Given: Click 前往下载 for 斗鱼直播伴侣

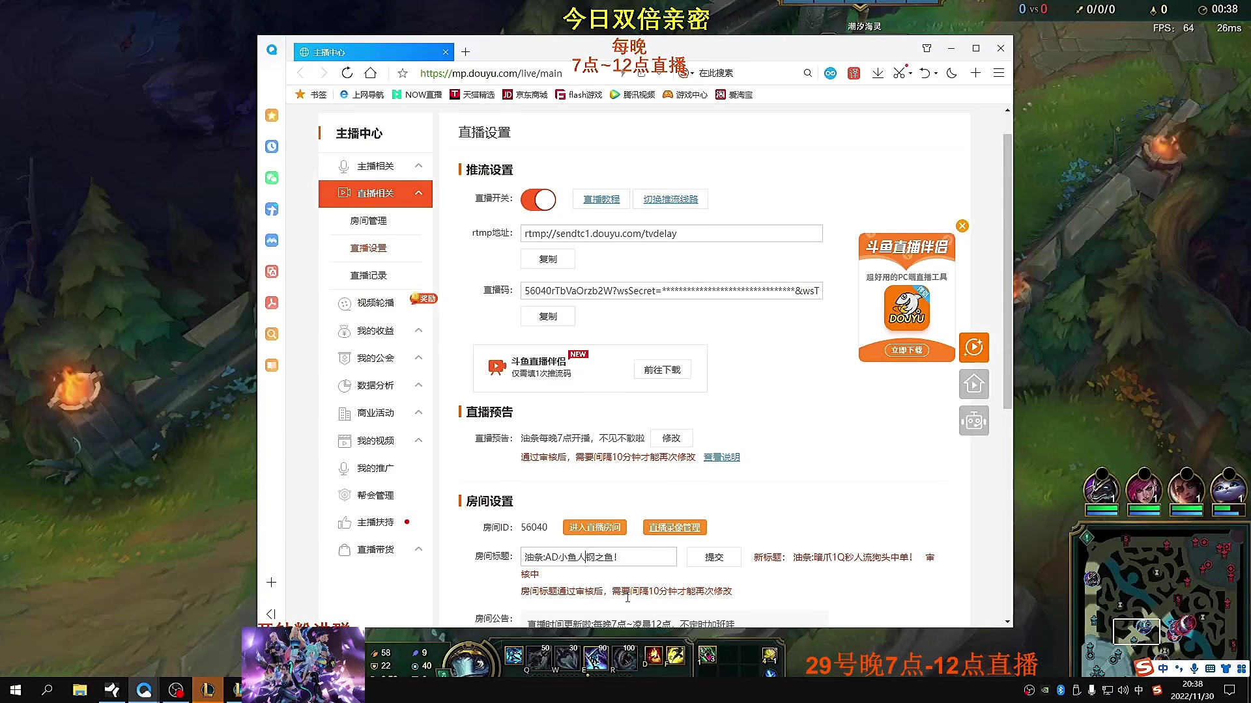Looking at the screenshot, I should click(662, 370).
